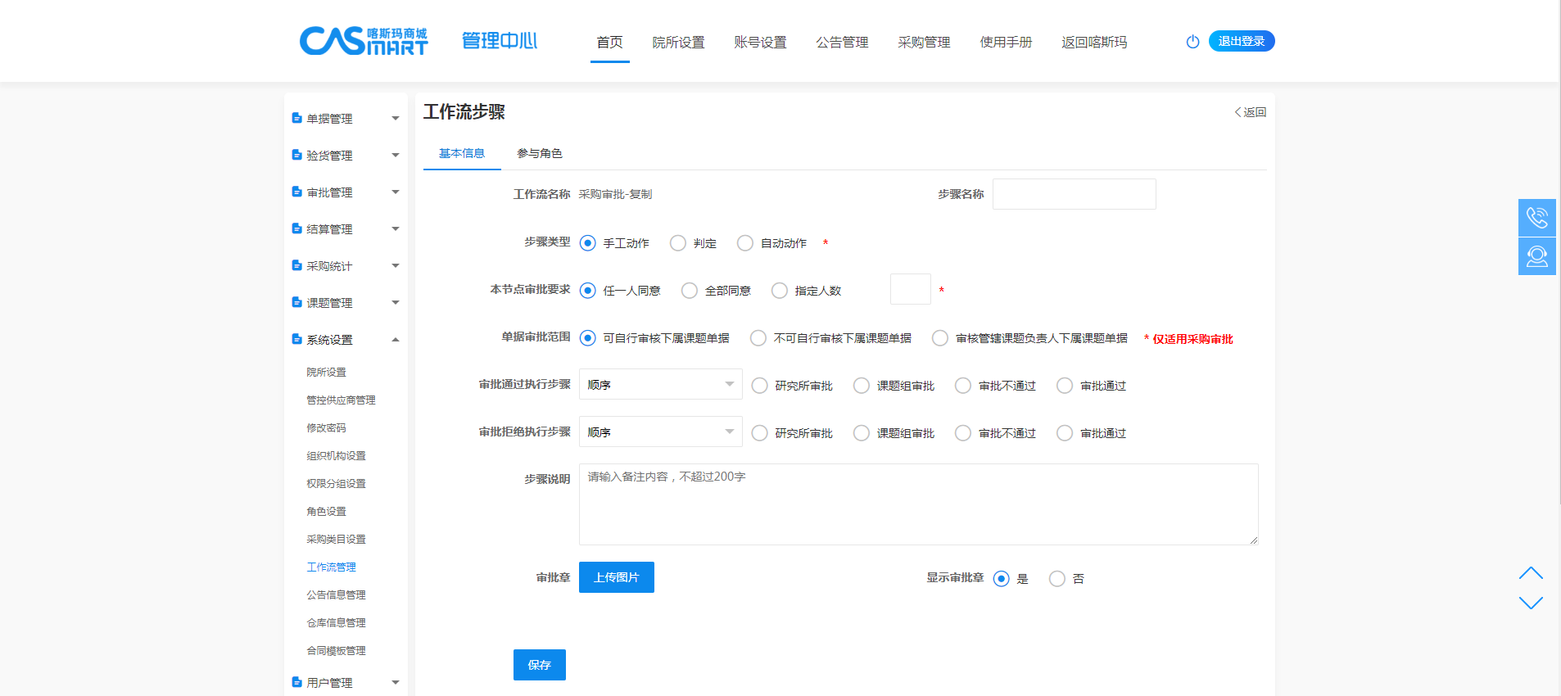Click the power icon beside logout
This screenshot has width=1561, height=696.
pyautogui.click(x=1192, y=42)
